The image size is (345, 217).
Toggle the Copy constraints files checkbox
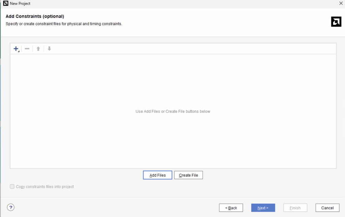click(x=12, y=186)
